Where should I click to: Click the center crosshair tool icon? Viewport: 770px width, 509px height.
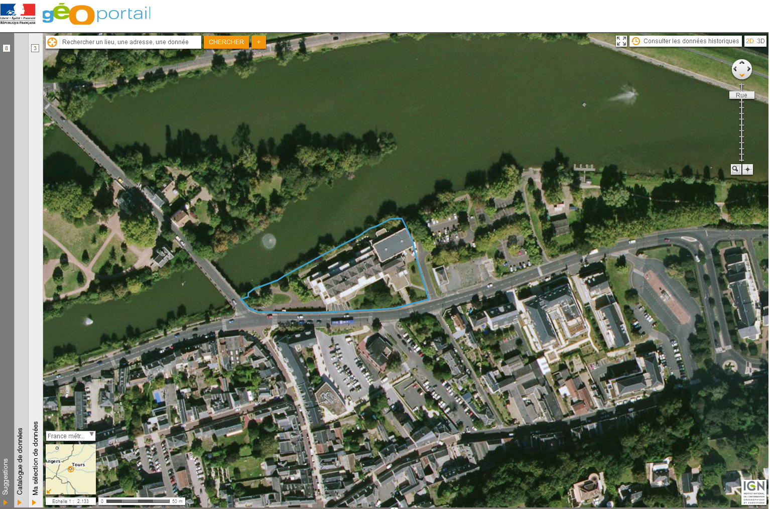748,169
